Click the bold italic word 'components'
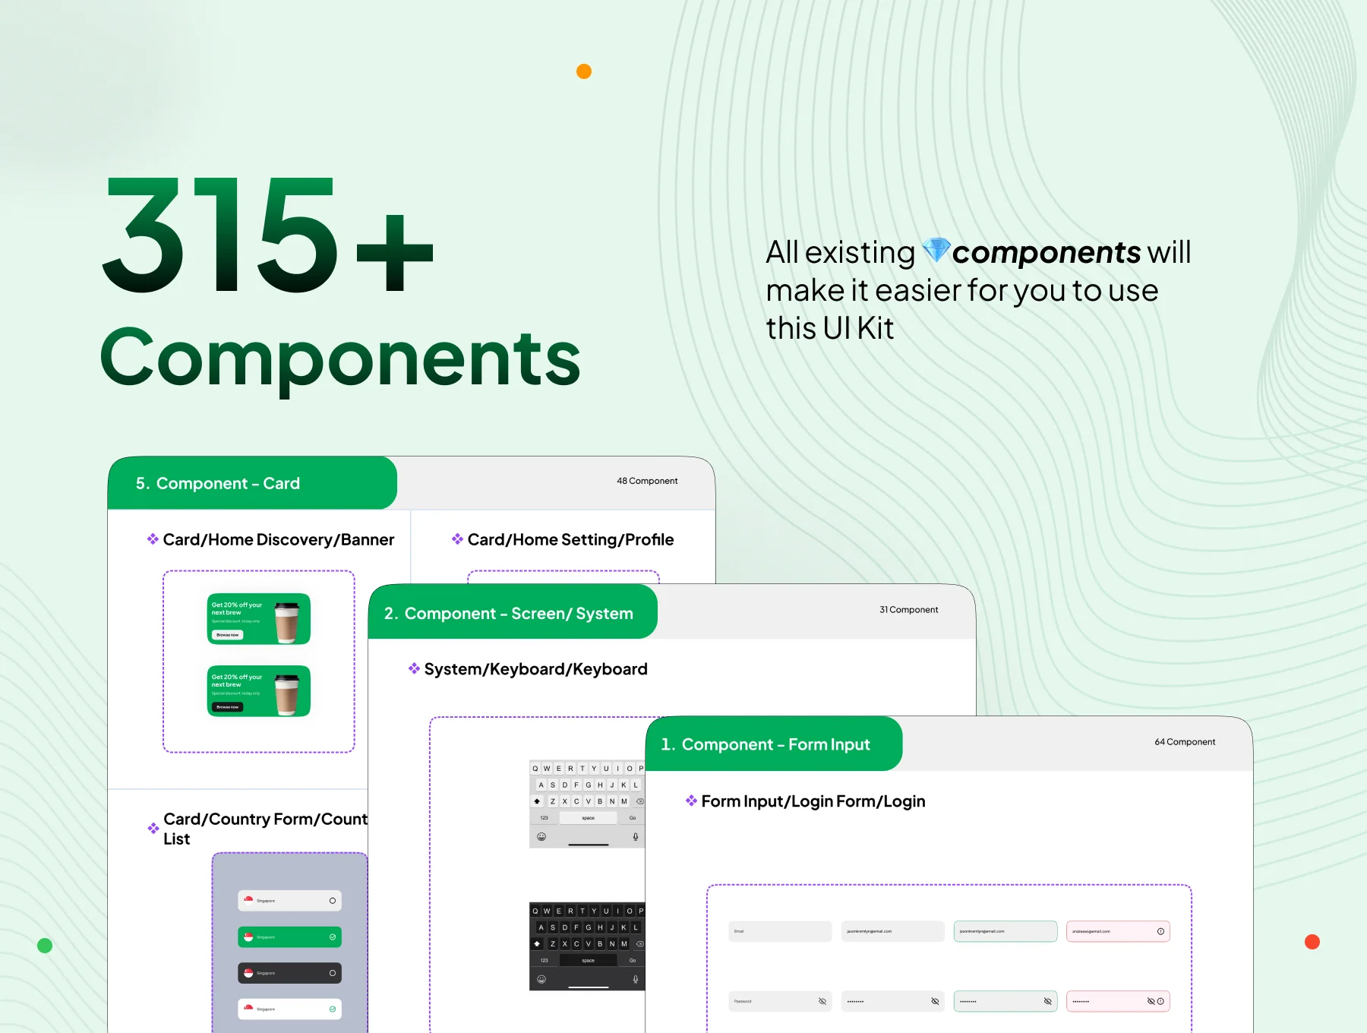 (x=1047, y=252)
